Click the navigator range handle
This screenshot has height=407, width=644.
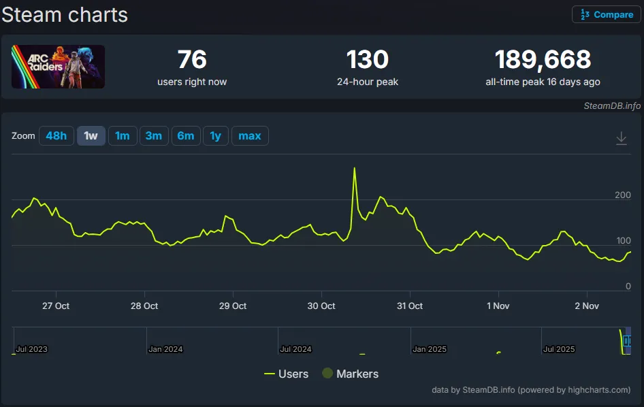tap(627, 341)
